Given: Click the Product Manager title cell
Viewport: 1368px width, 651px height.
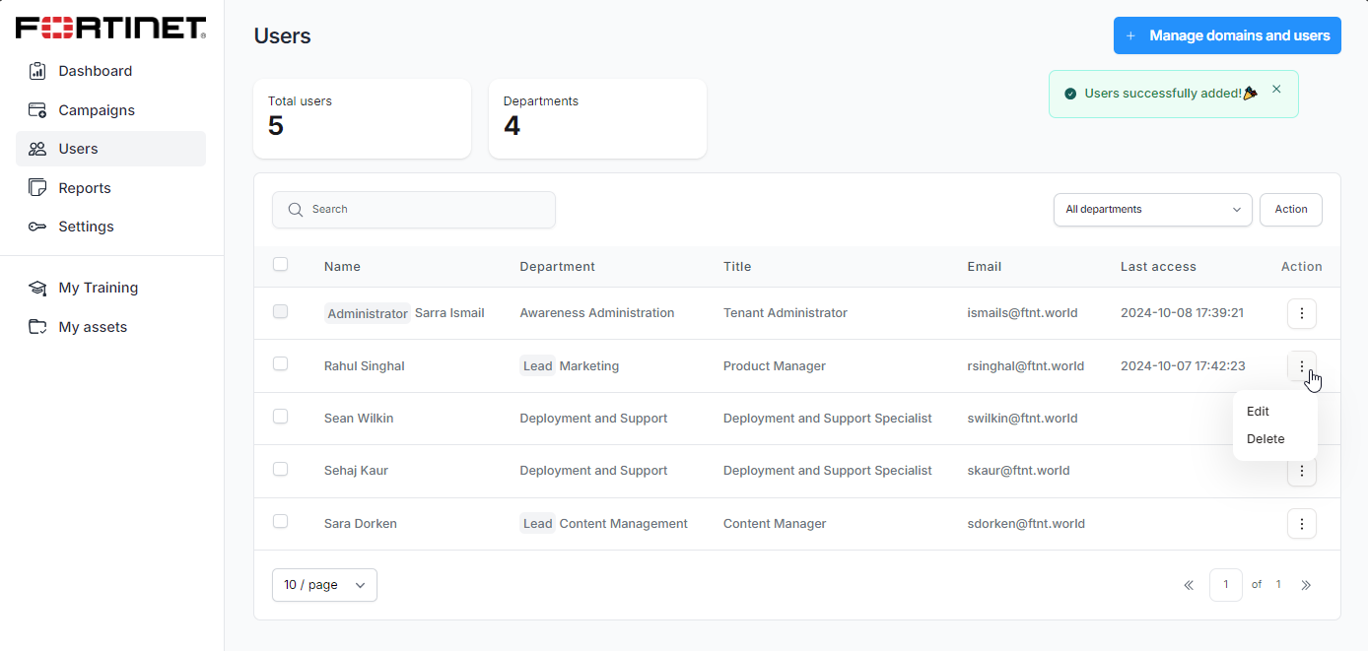Looking at the screenshot, I should 775,366.
